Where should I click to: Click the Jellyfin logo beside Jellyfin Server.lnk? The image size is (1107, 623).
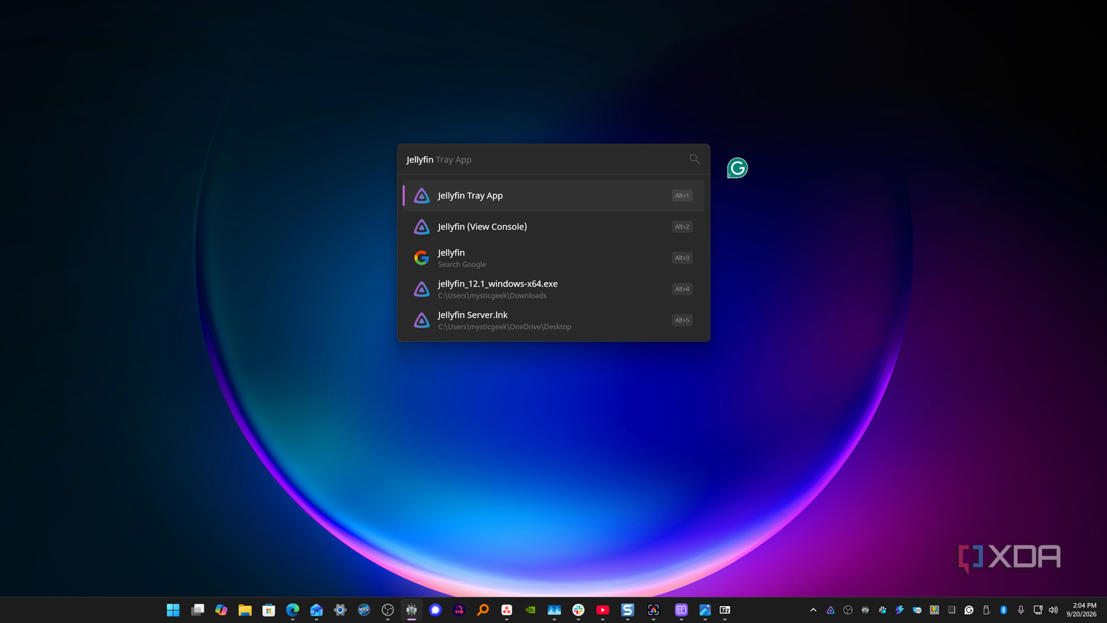[421, 320]
